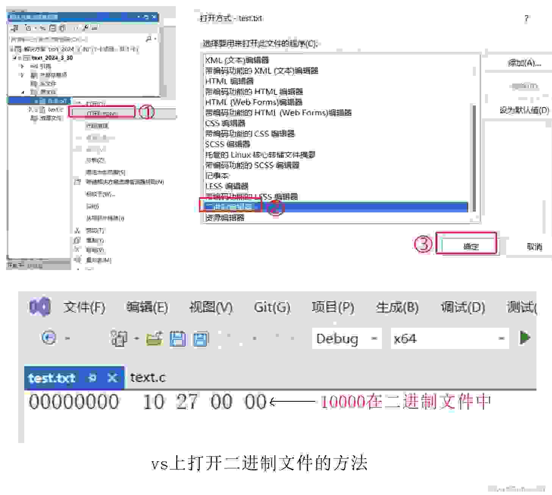Select 带编码功能的 HTML 编辑器
Image resolution: width=552 pixels, height=495 pixels.
254,91
